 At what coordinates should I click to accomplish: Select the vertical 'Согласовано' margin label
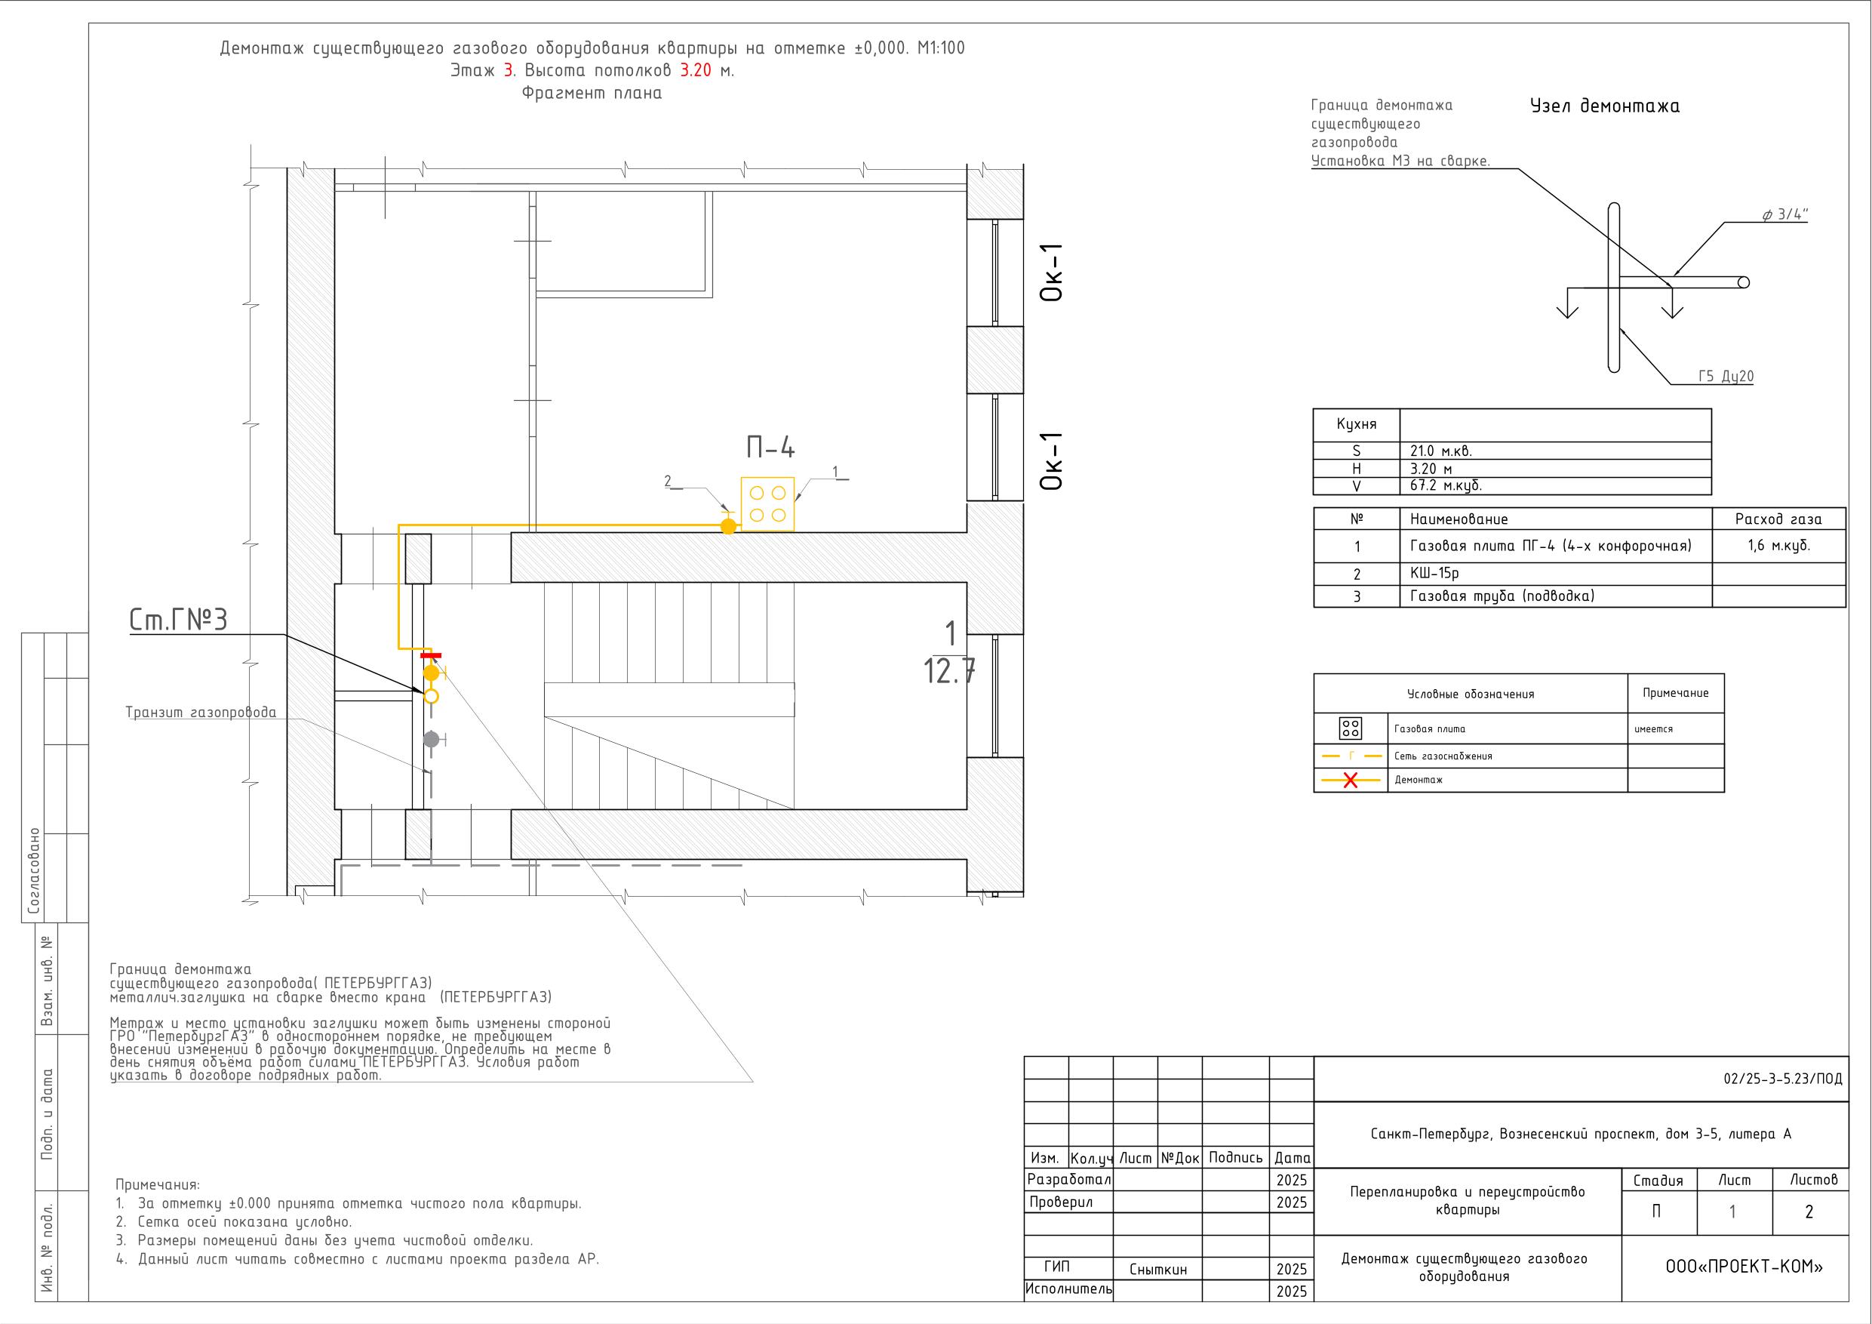33,870
